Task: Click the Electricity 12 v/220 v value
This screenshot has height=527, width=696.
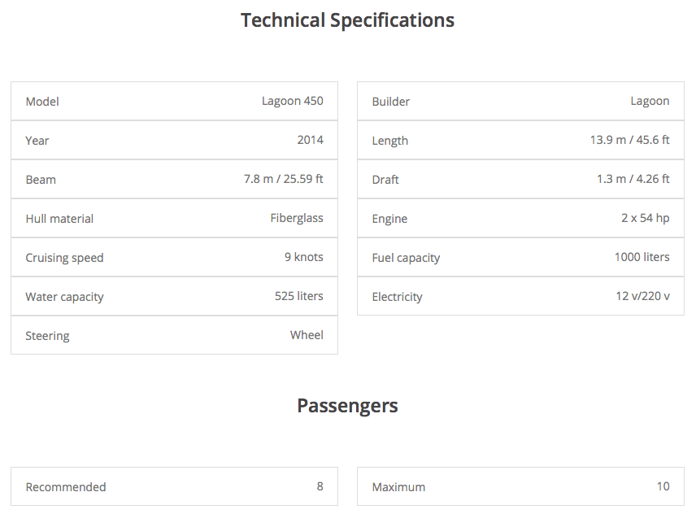Action: 642,296
